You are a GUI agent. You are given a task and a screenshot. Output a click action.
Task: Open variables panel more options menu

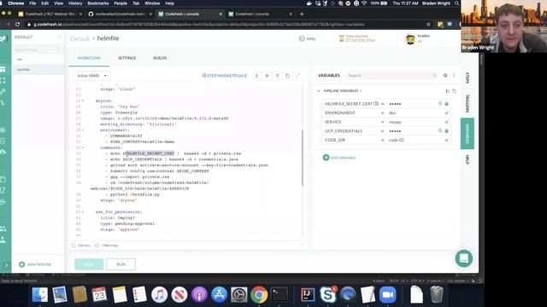click(454, 75)
